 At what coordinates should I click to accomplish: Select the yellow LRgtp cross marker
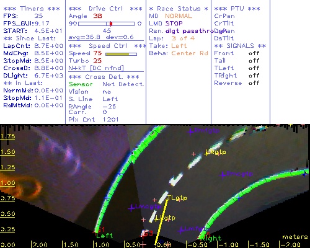[x=206, y=154]
